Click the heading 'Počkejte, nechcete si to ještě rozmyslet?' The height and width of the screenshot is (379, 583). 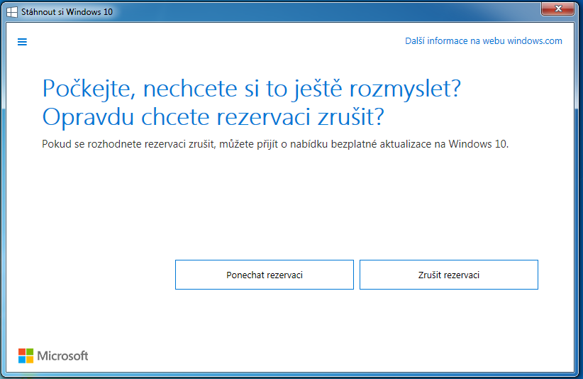pos(252,89)
